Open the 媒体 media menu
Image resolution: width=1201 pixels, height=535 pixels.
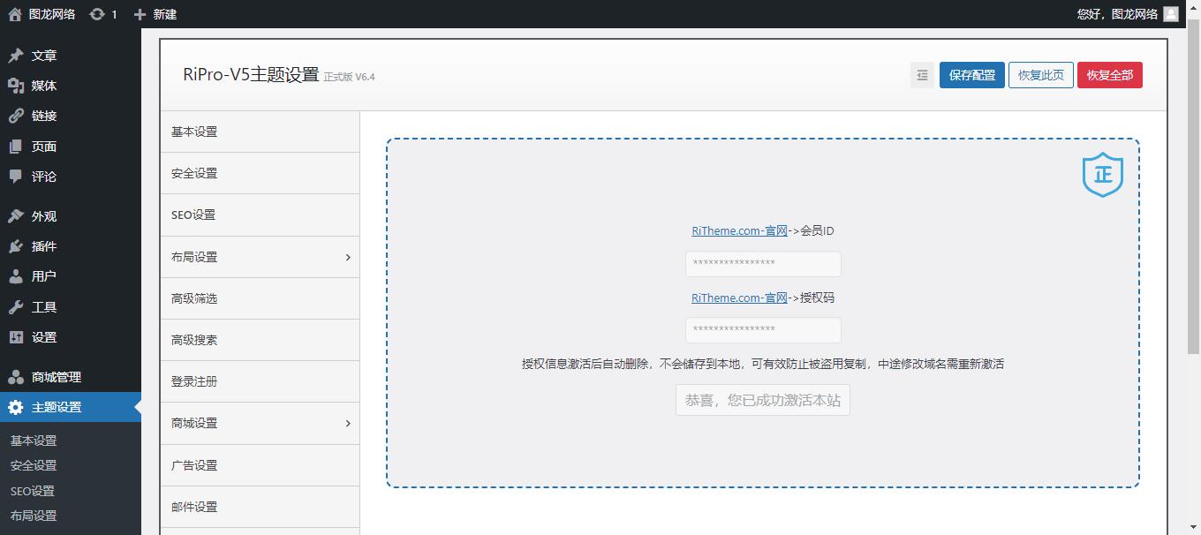tap(43, 86)
